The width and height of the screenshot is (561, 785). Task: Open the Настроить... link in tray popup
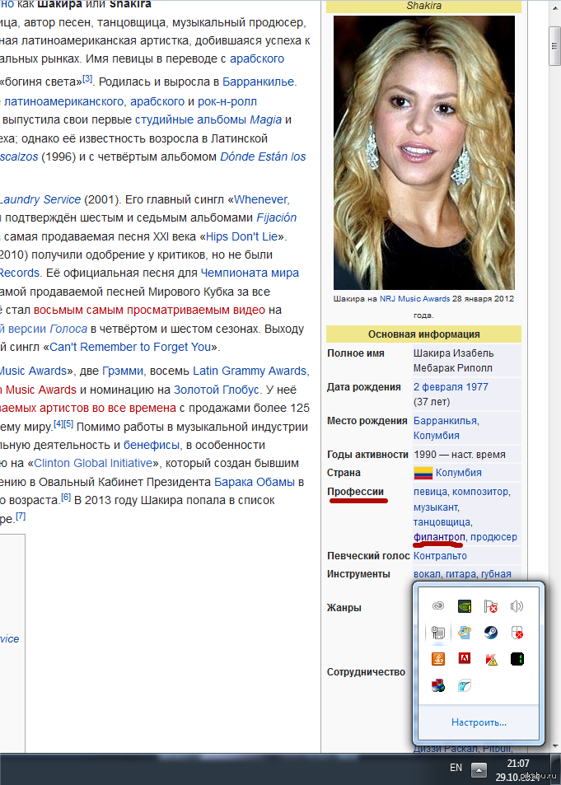tap(479, 722)
